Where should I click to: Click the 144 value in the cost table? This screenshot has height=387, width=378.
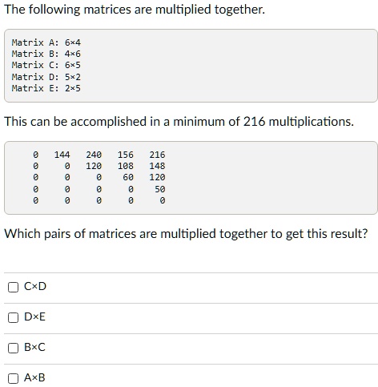pos(62,155)
